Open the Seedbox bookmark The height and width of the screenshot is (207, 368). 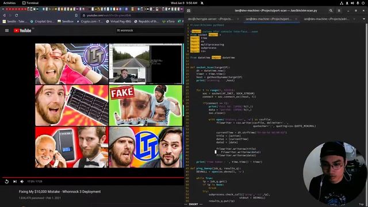coord(66,21)
